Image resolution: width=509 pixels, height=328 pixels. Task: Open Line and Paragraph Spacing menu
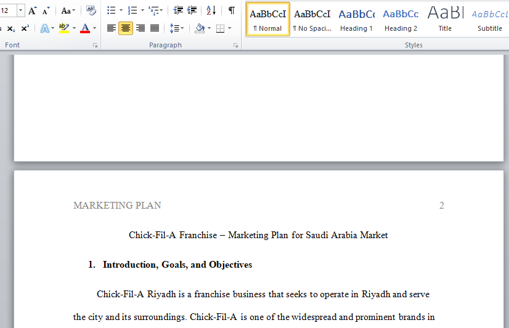177,28
